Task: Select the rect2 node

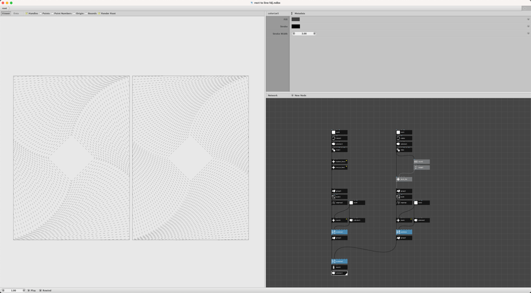Action: click(x=422, y=203)
